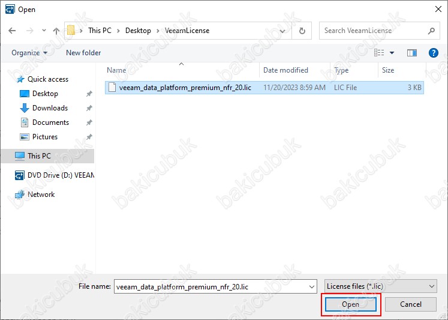
Task: Expand the File name dropdown arrow
Action: 312,286
